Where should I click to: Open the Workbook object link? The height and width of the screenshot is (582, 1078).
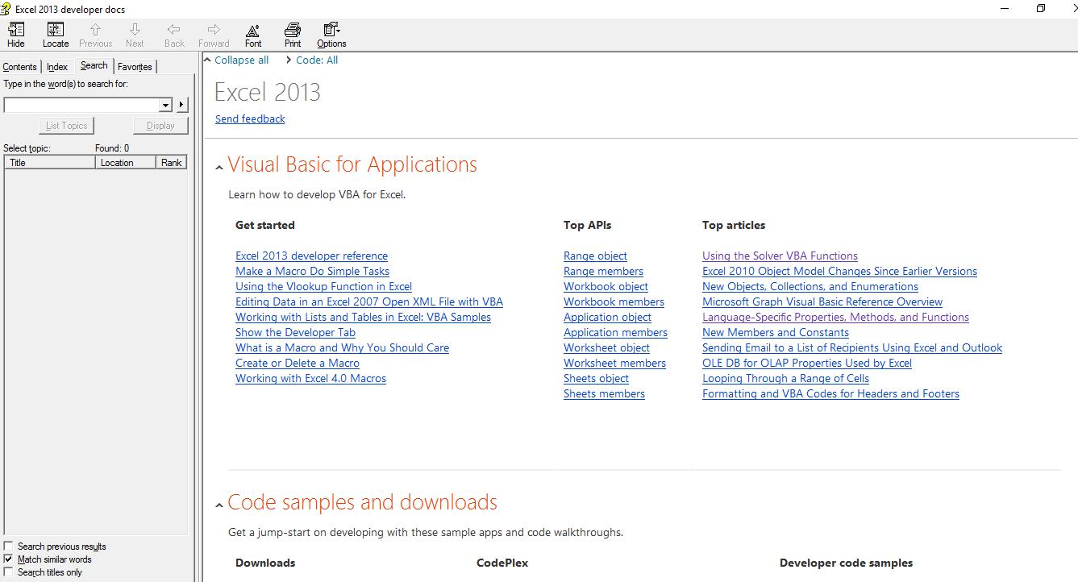tap(606, 287)
